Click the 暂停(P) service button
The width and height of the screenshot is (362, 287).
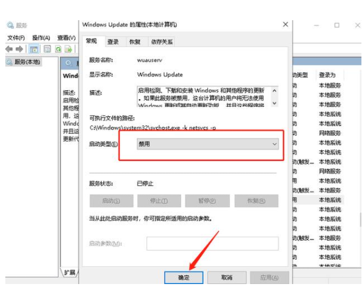click(x=207, y=201)
